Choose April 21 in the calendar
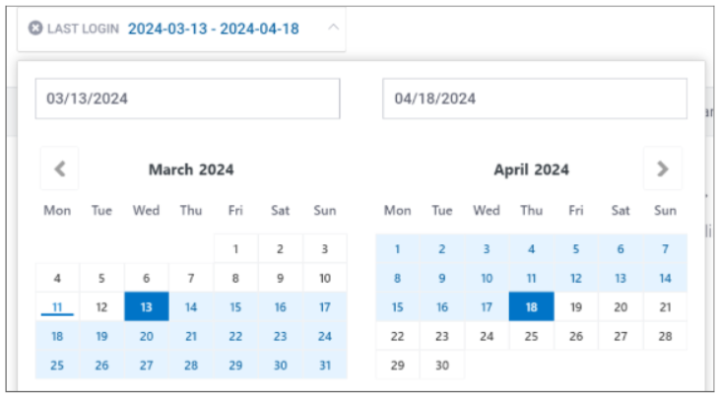Image resolution: width=719 pixels, height=396 pixels. pyautogui.click(x=665, y=306)
